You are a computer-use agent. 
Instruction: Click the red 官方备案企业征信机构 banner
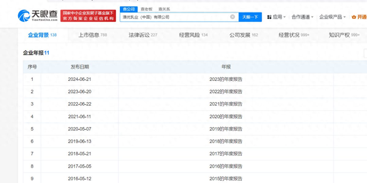88,16
